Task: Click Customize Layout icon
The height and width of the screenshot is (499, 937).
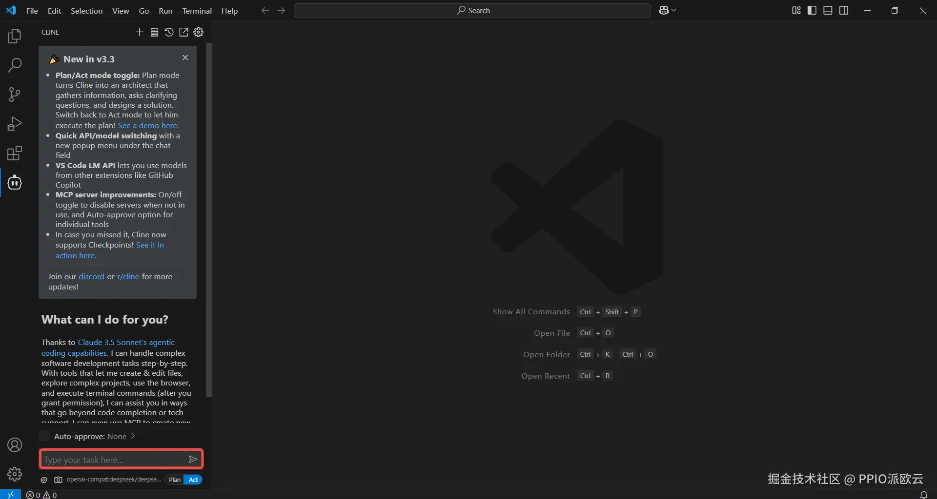Action: pos(796,10)
